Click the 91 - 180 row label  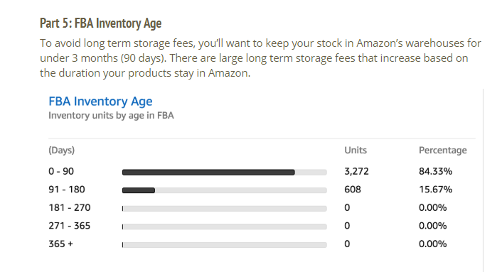(x=67, y=190)
